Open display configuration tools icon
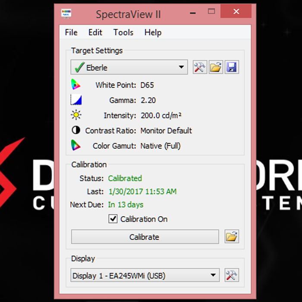This screenshot has height=302, width=302. click(x=232, y=275)
